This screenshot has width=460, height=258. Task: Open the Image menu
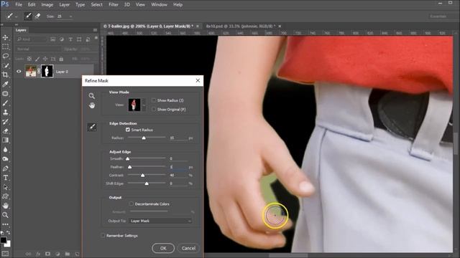tap(47, 4)
